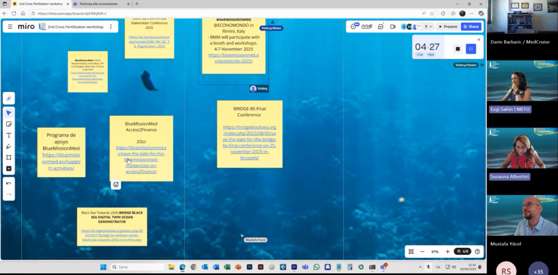Pause the running timer
Screen dimensions: 558x275
pos(471,49)
